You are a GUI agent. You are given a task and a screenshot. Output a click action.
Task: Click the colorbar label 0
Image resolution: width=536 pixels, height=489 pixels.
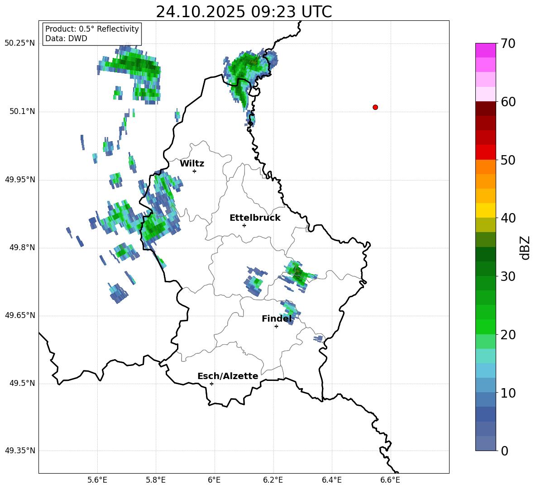(504, 451)
